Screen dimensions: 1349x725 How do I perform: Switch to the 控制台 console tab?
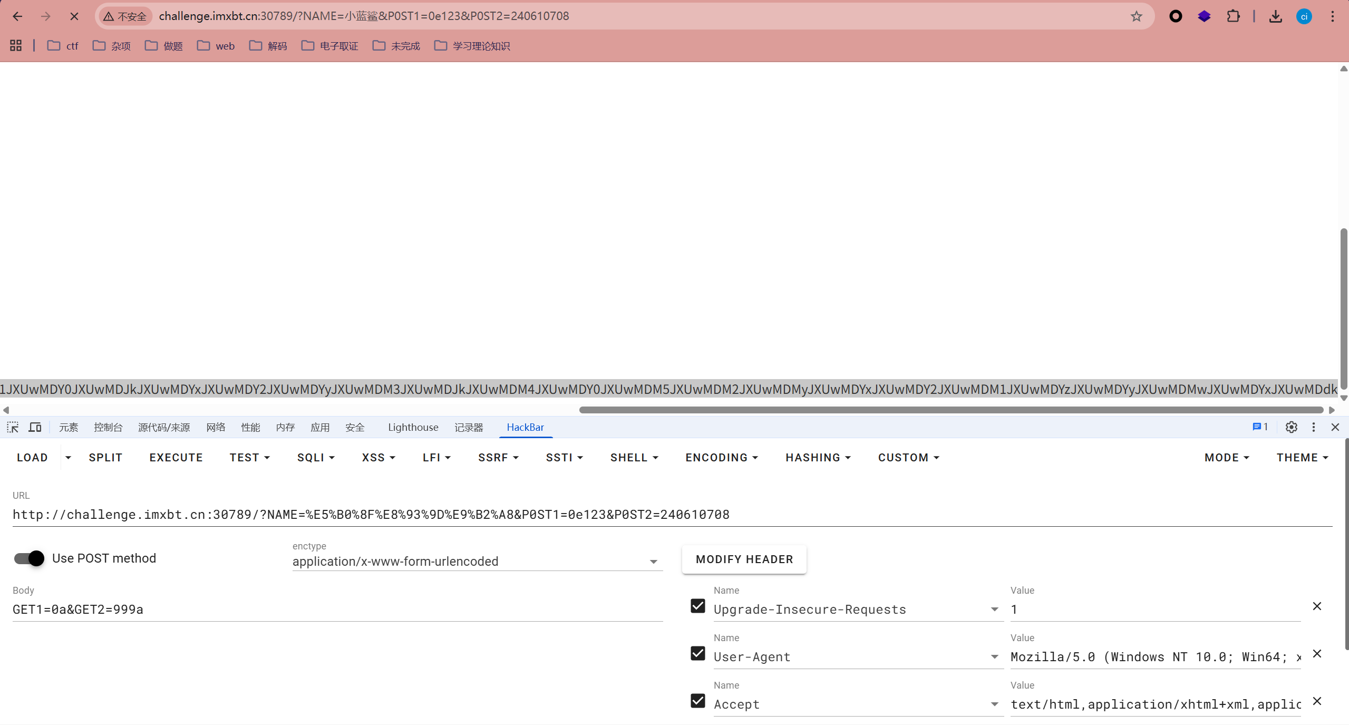click(x=108, y=427)
